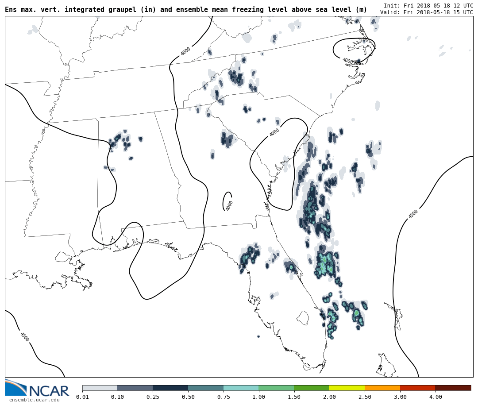Pick the dark brown above-4.00 colorbar segment
This screenshot has height=405, width=478.
(x=453, y=388)
